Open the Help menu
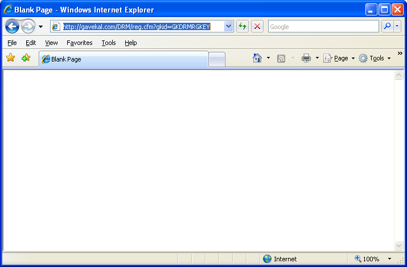This screenshot has width=407, height=267. point(130,43)
